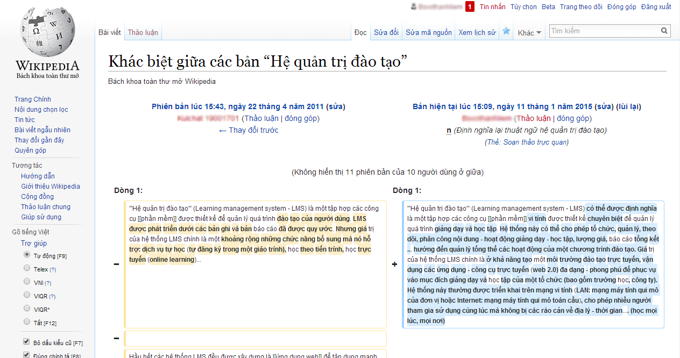This screenshot has height=358, width=680.
Task: Click the Cộng đồng sidebar link
Action: pos(37,197)
